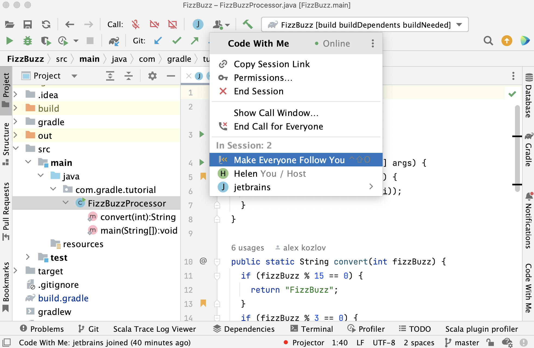The width and height of the screenshot is (534, 348).
Task: Run with Coverage shield icon
Action: [x=46, y=41]
